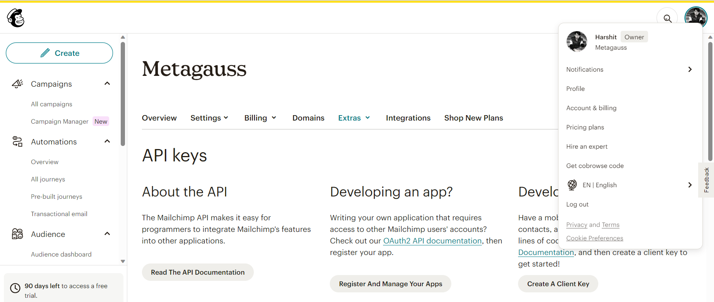Open the Billing dropdown tab
714x302 pixels.
tap(260, 118)
